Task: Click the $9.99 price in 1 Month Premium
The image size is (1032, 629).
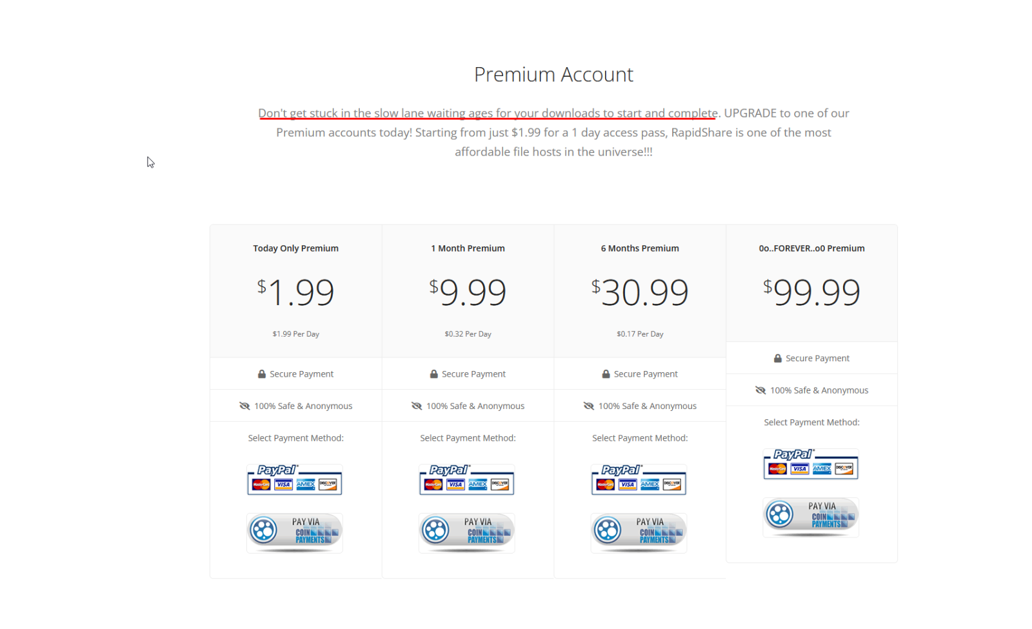Action: click(468, 292)
